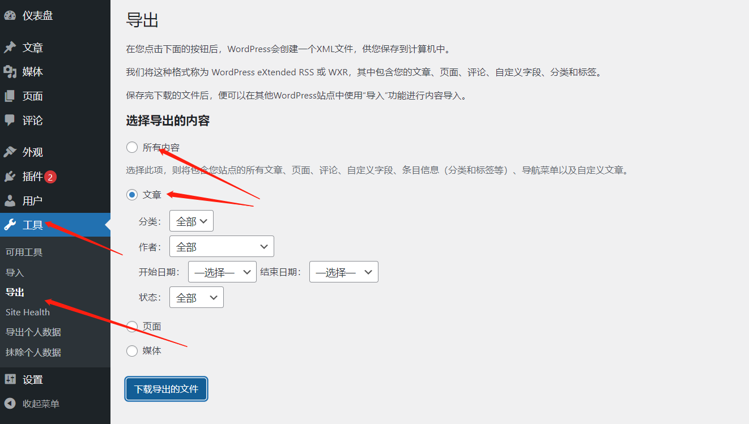Click the Pages icon in sidebar
Viewport: 749px width, 424px height.
[x=10, y=96]
